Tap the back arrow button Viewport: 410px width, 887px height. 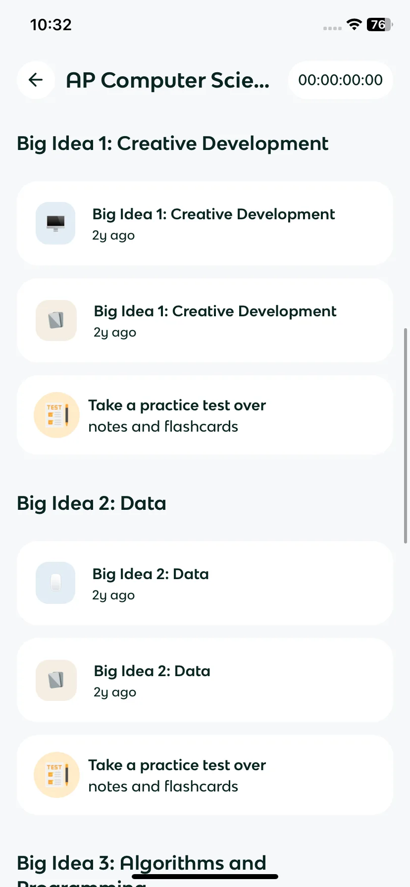(36, 80)
